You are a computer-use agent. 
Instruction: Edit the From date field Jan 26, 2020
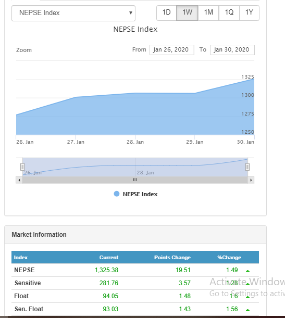click(x=172, y=50)
